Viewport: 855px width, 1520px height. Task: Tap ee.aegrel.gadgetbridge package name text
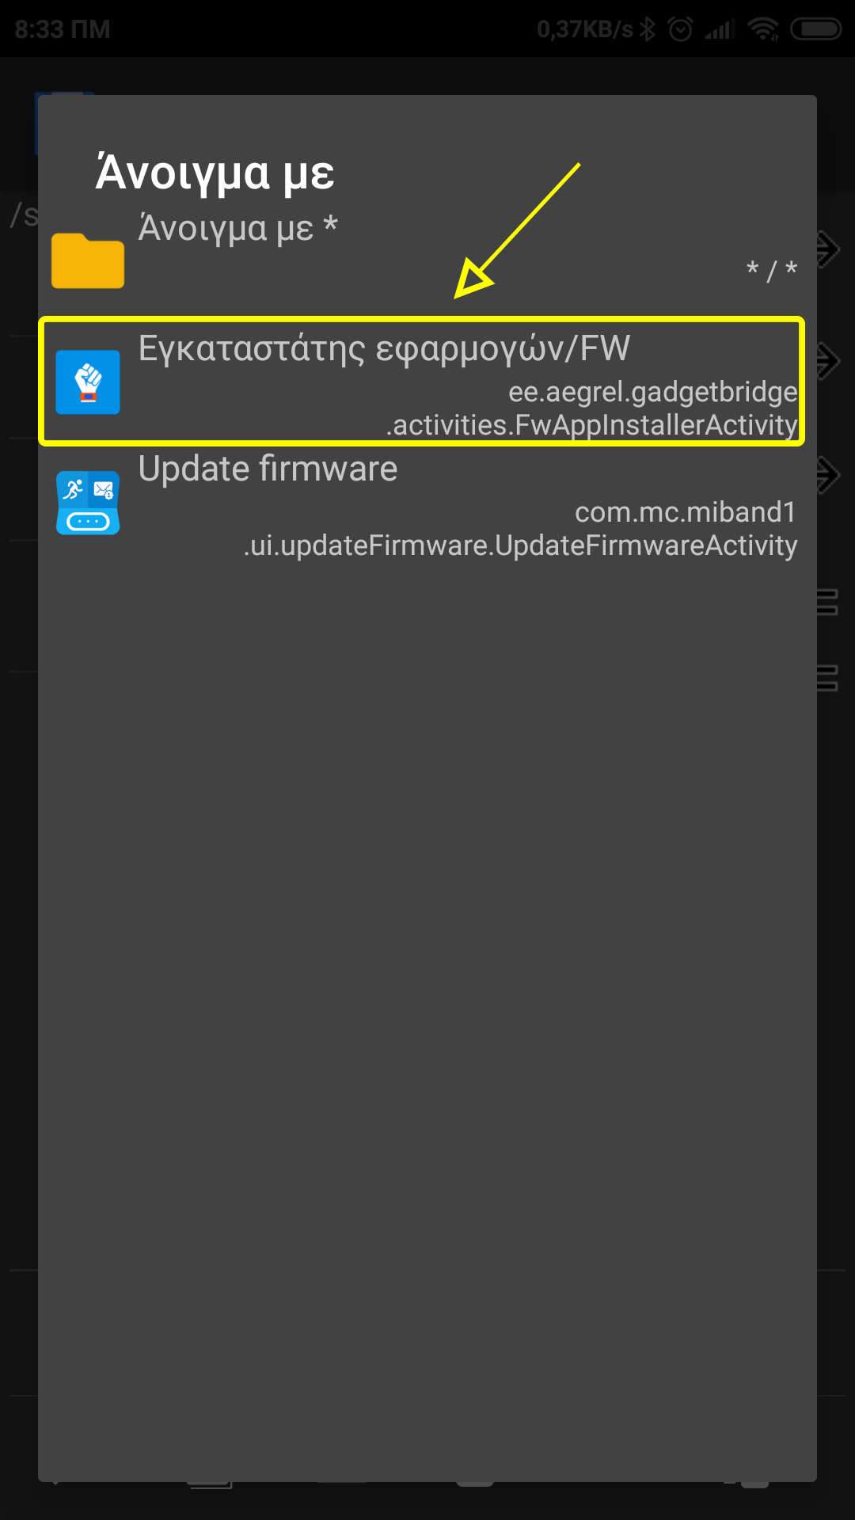point(653,392)
